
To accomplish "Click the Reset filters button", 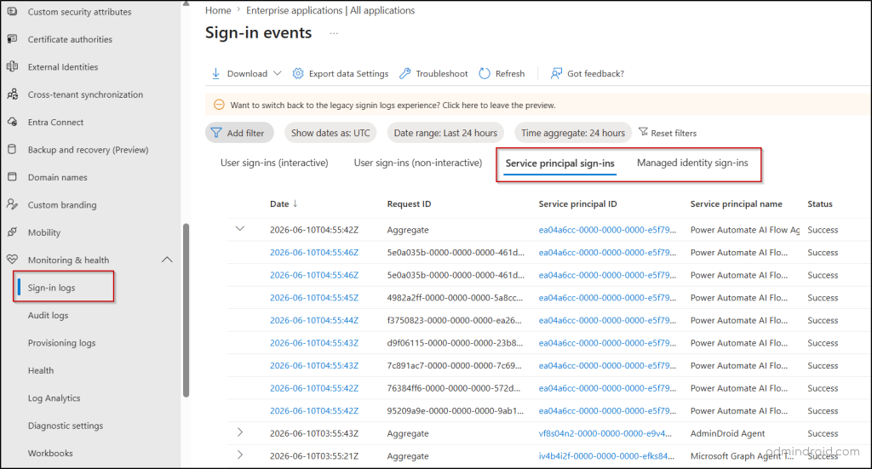I will coord(668,133).
